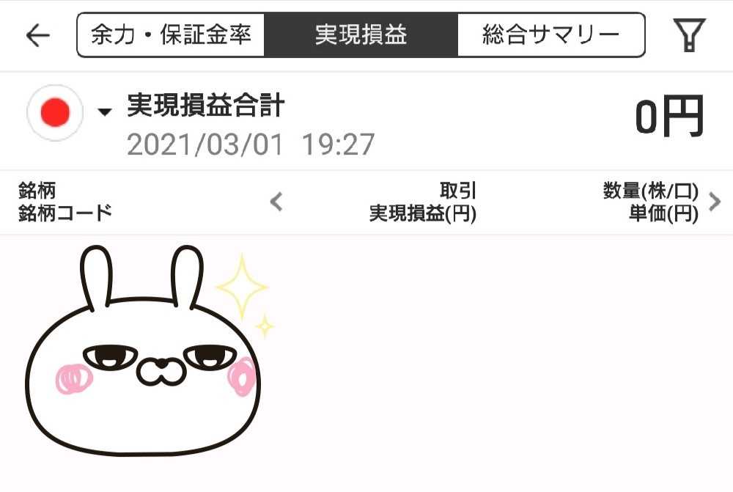This screenshot has width=733, height=492.
Task: Tap the 取引 column header
Action: (x=457, y=191)
